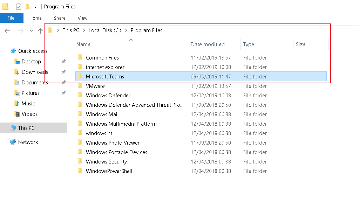This screenshot has width=359, height=216.
Task: Open the Videos folder in the sidebar
Action: tap(29, 114)
